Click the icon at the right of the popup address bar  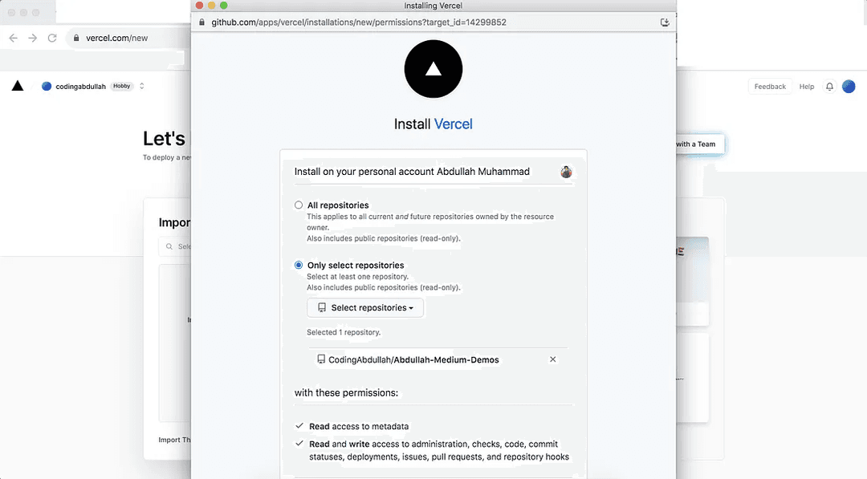[665, 22]
